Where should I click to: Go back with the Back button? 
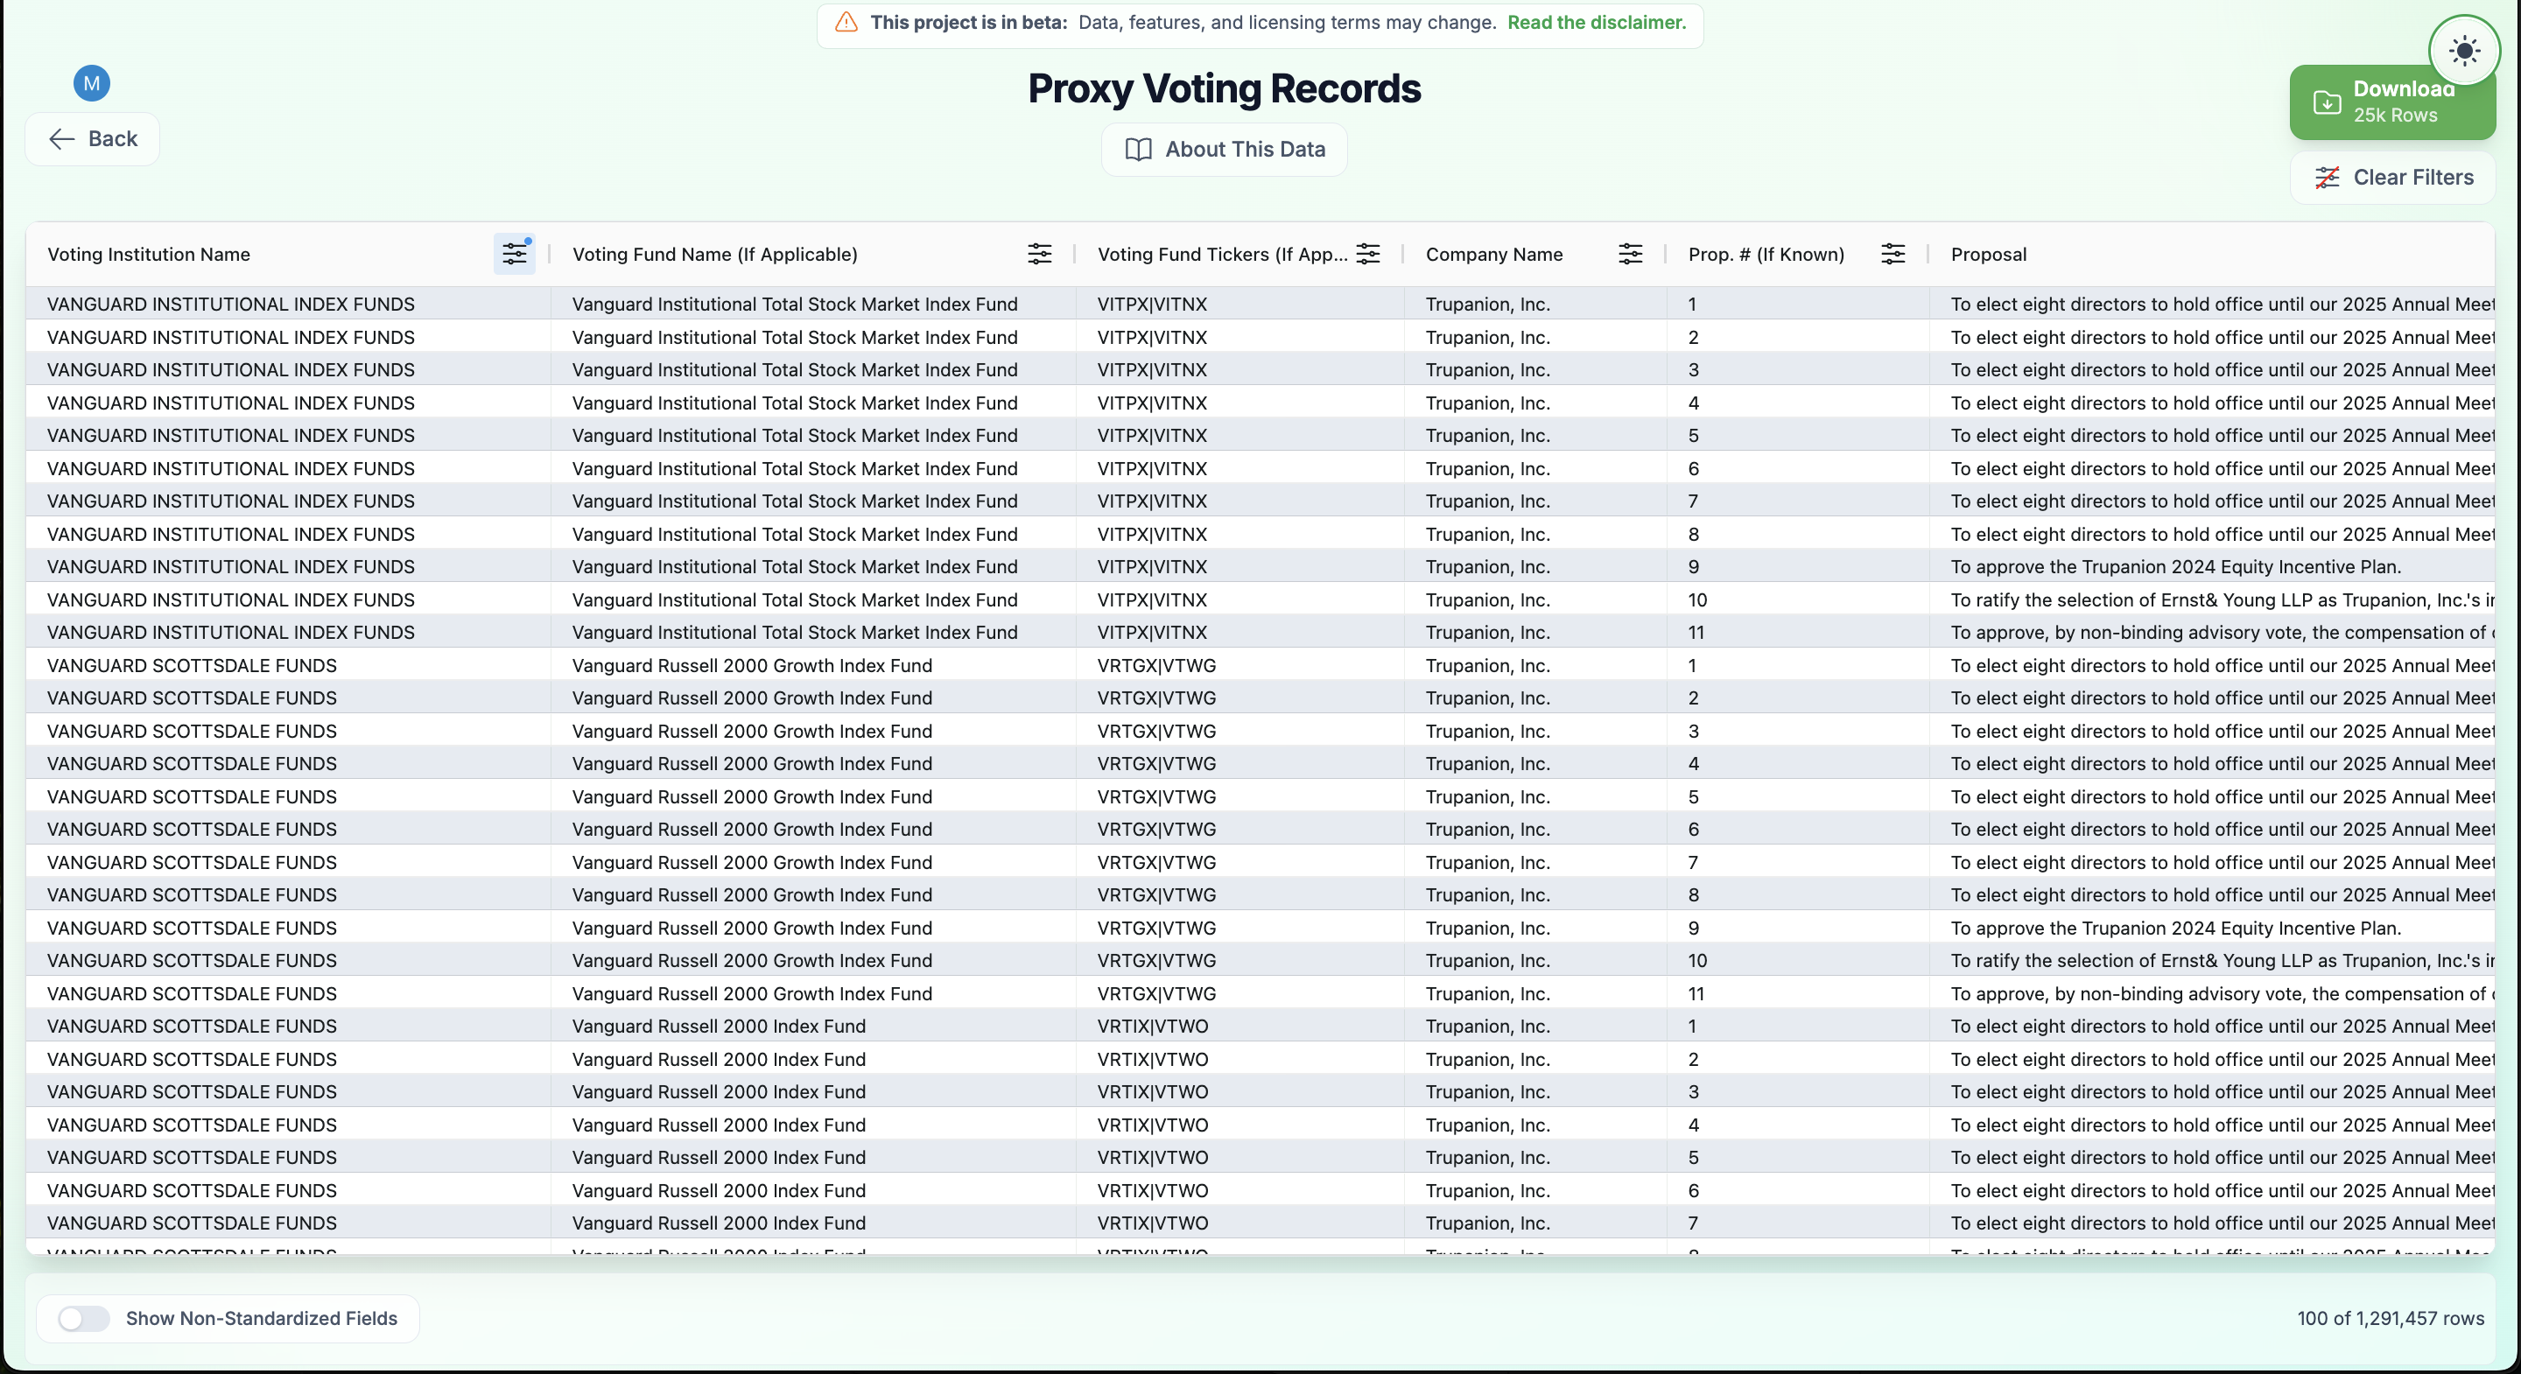(93, 139)
